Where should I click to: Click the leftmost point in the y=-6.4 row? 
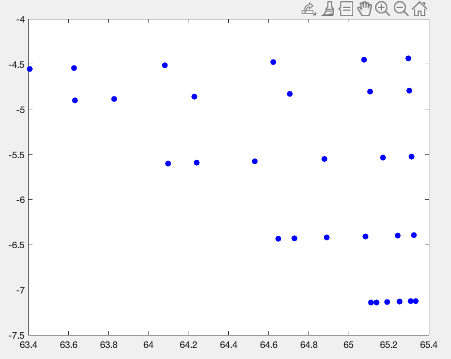coord(278,239)
